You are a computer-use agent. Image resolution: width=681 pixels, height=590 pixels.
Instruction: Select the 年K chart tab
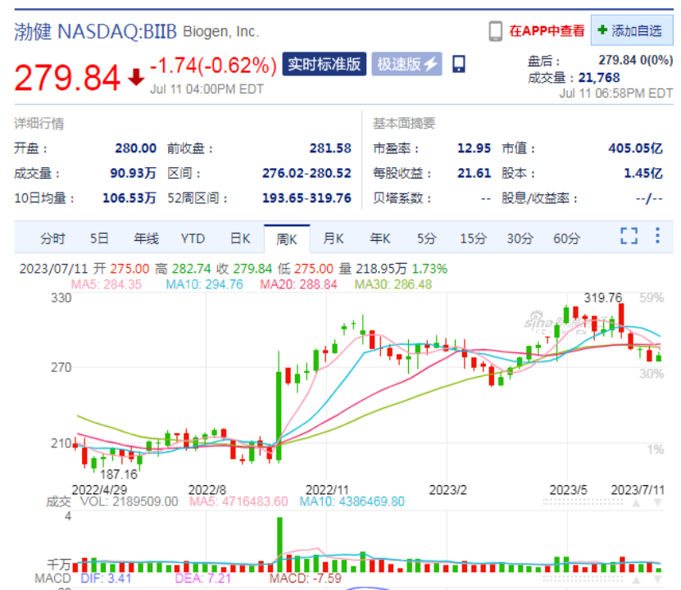380,238
